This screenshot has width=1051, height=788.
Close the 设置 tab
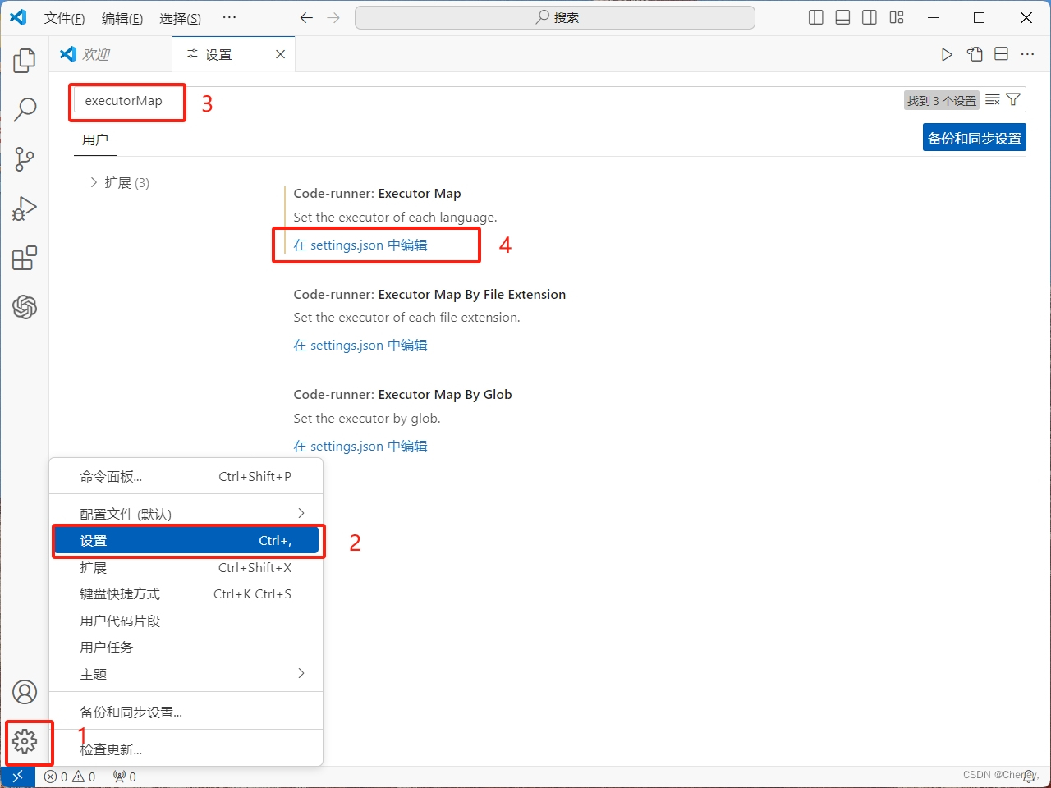280,54
